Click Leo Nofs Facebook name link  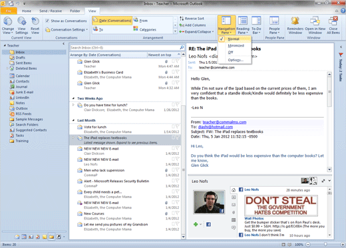click(252, 189)
